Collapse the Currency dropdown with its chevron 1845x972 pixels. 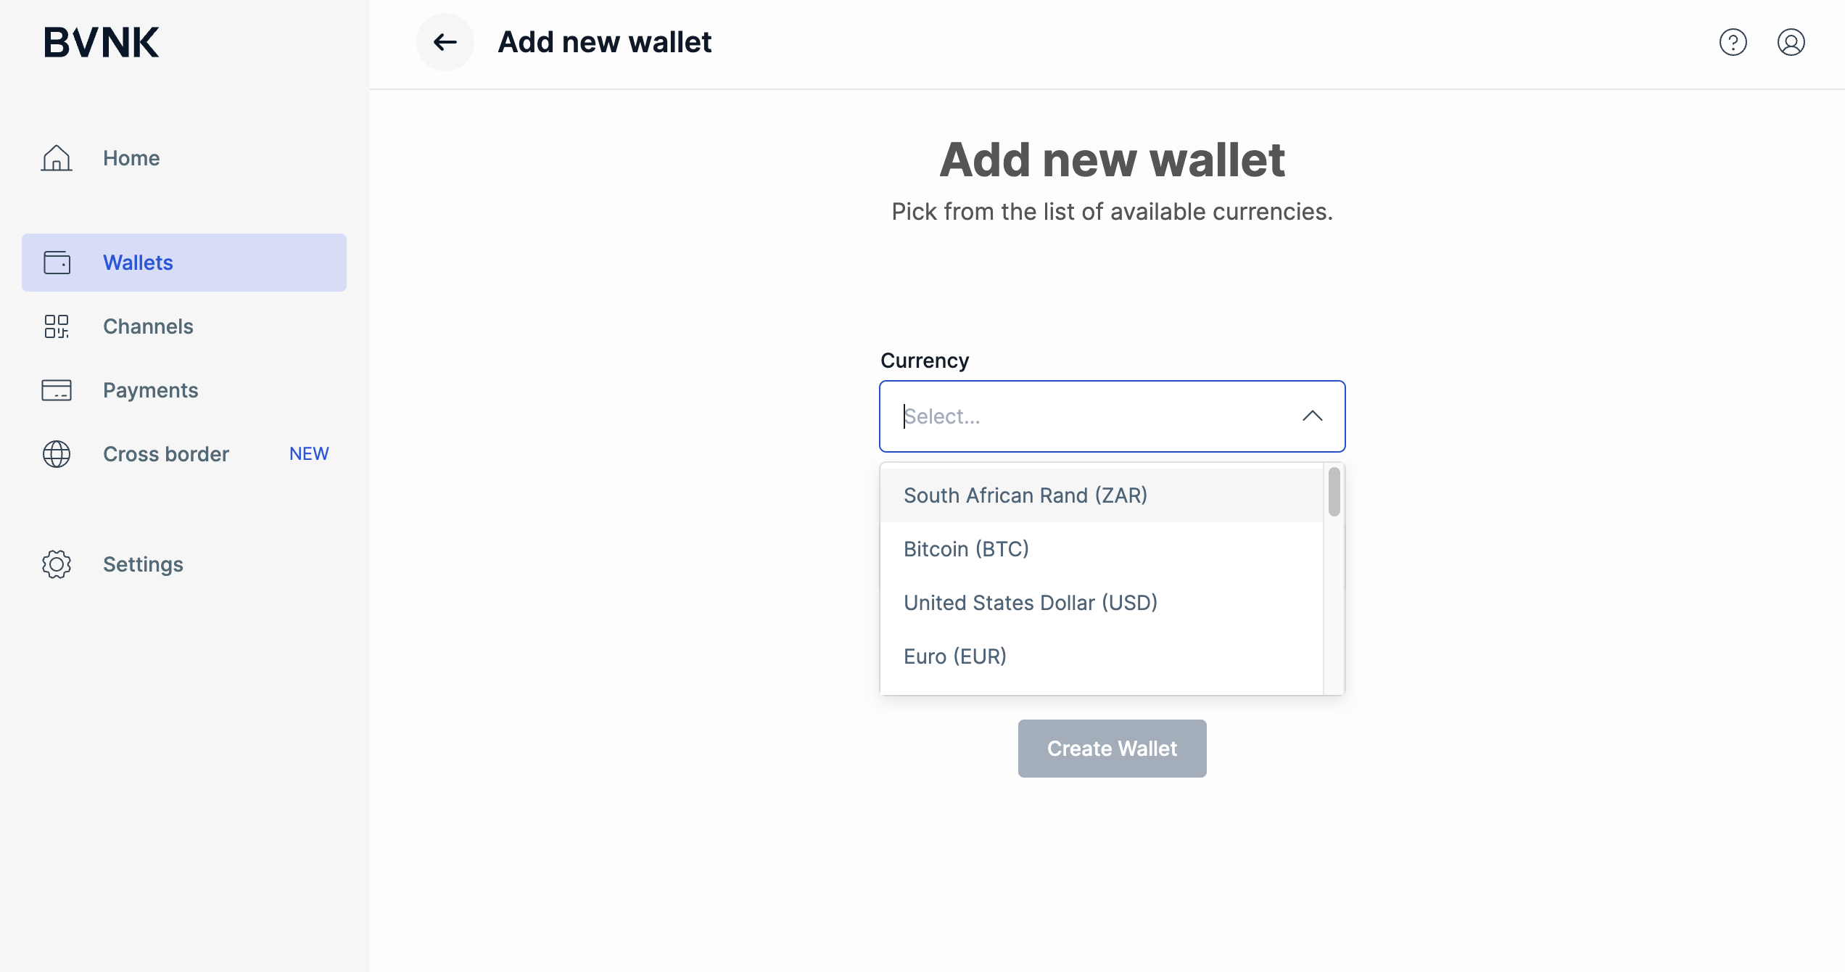pos(1312,416)
